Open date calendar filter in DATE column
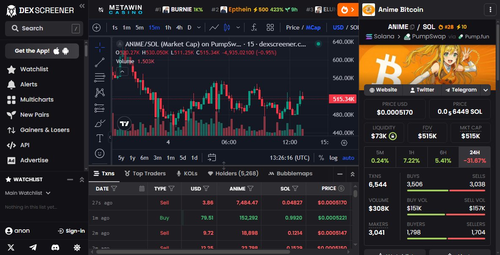500x255 pixels. pyautogui.click(x=142, y=188)
